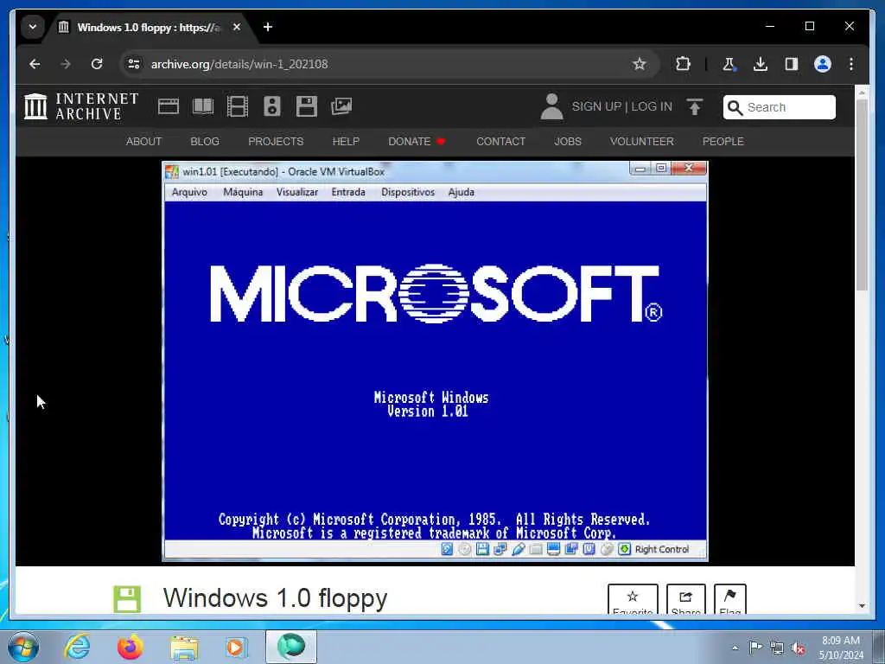Reload the current page

97,64
